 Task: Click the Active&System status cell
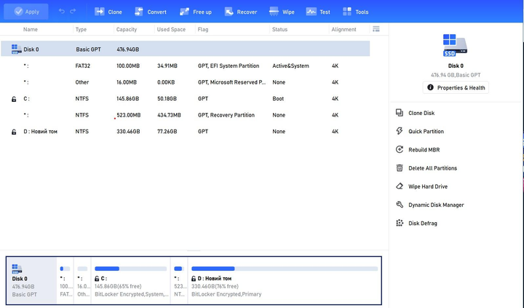pos(290,66)
